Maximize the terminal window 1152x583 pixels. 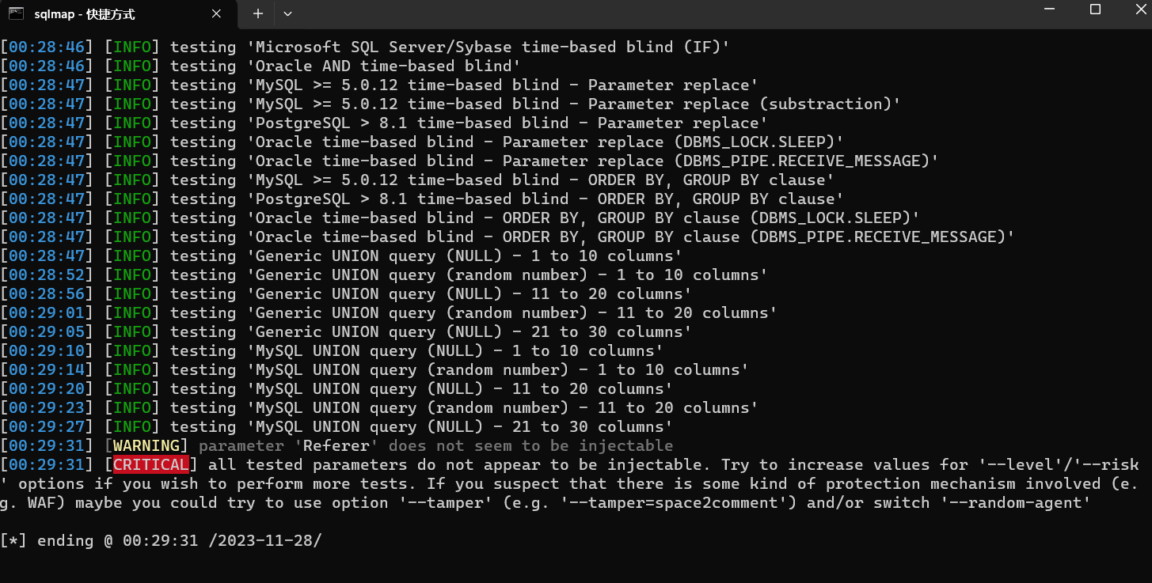pyautogui.click(x=1095, y=9)
